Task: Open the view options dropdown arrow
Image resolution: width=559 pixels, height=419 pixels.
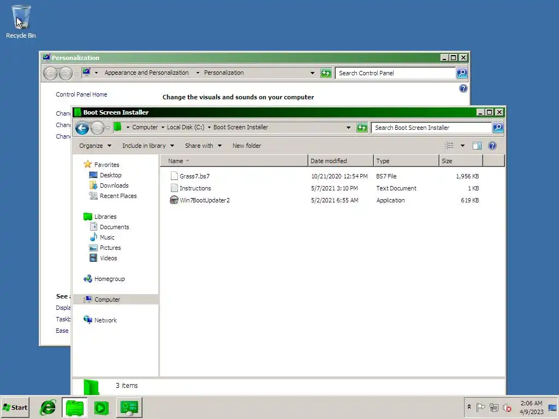Action: point(462,145)
